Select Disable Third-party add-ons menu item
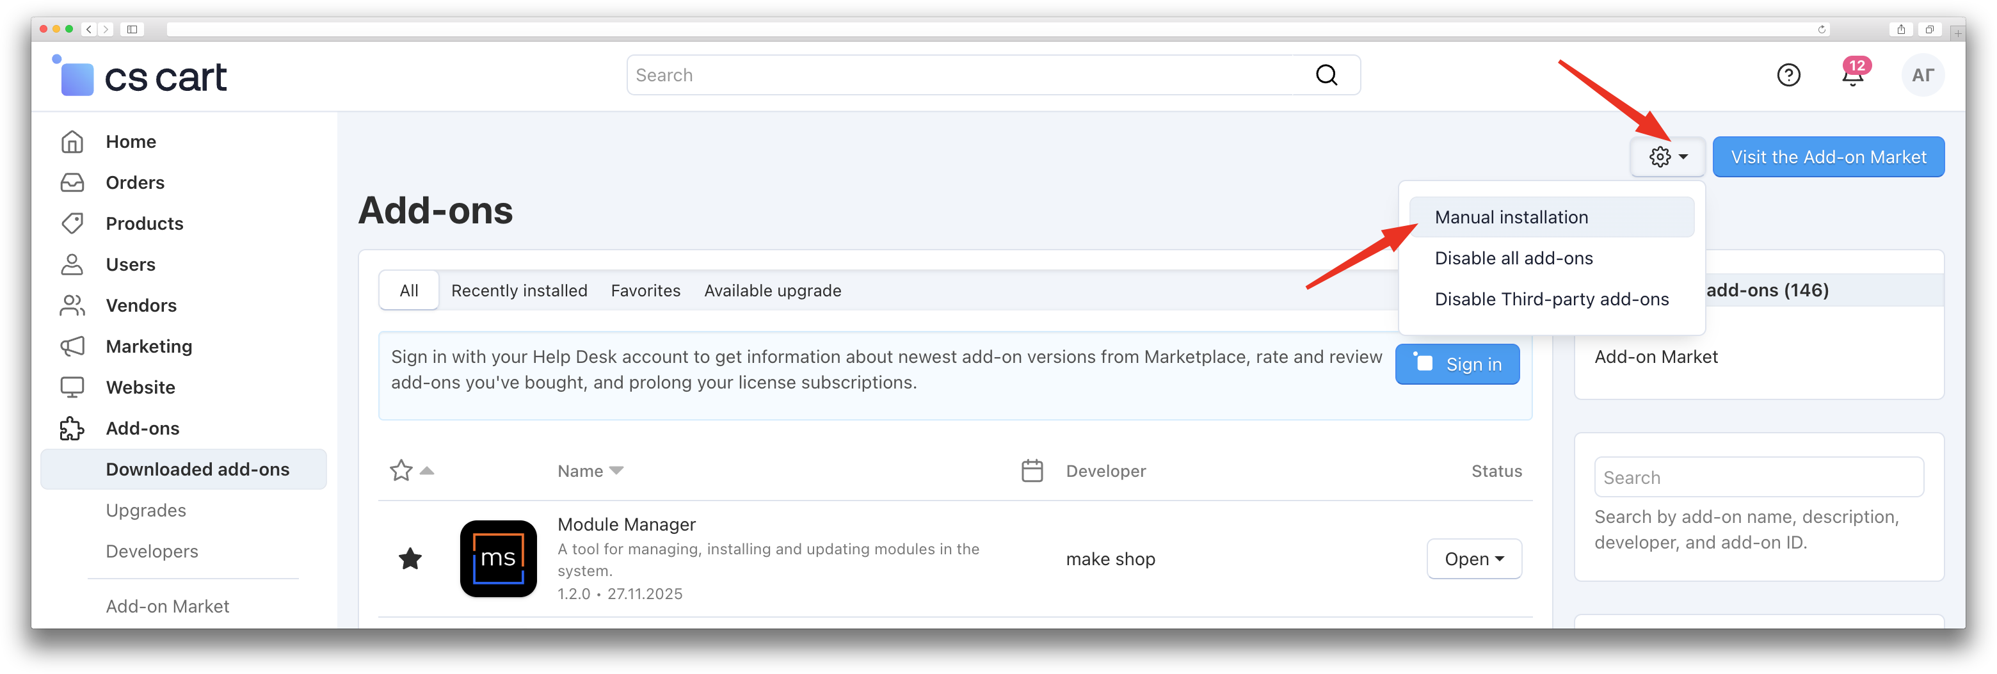 (x=1550, y=300)
